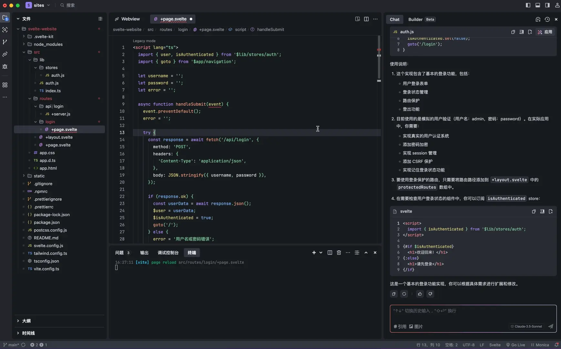Click the 应用 apply button for auth.js

pyautogui.click(x=545, y=32)
